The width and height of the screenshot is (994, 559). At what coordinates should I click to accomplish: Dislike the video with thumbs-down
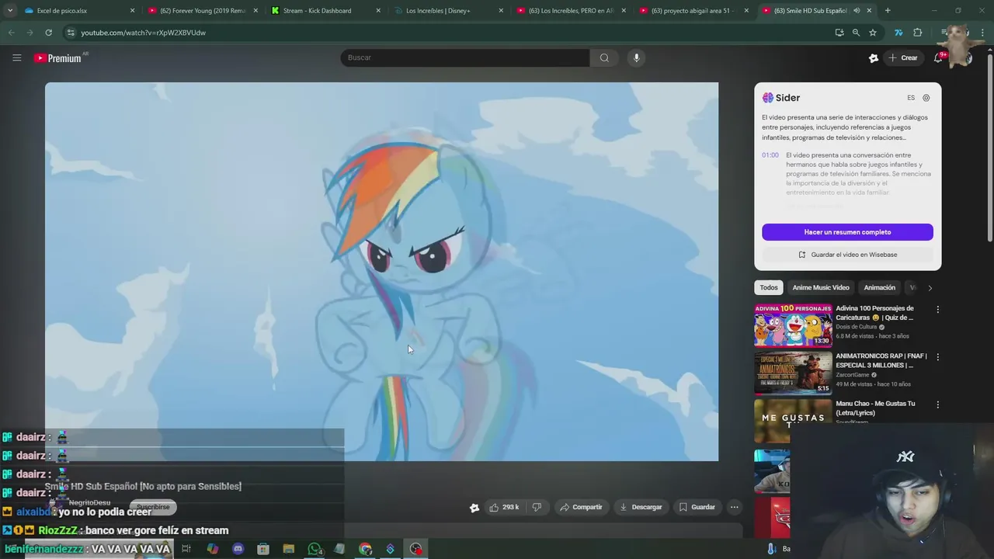click(x=537, y=507)
